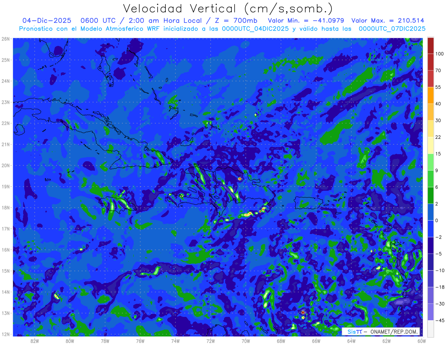Click the 55 value on the color scale
The height and width of the screenshot is (346, 448).
[x=438, y=87]
